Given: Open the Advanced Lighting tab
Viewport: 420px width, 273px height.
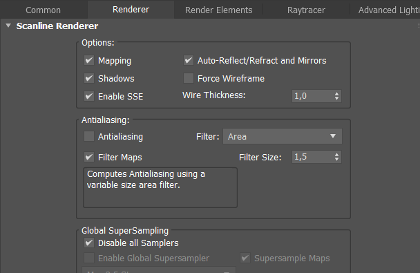Looking at the screenshot, I should pos(388,10).
